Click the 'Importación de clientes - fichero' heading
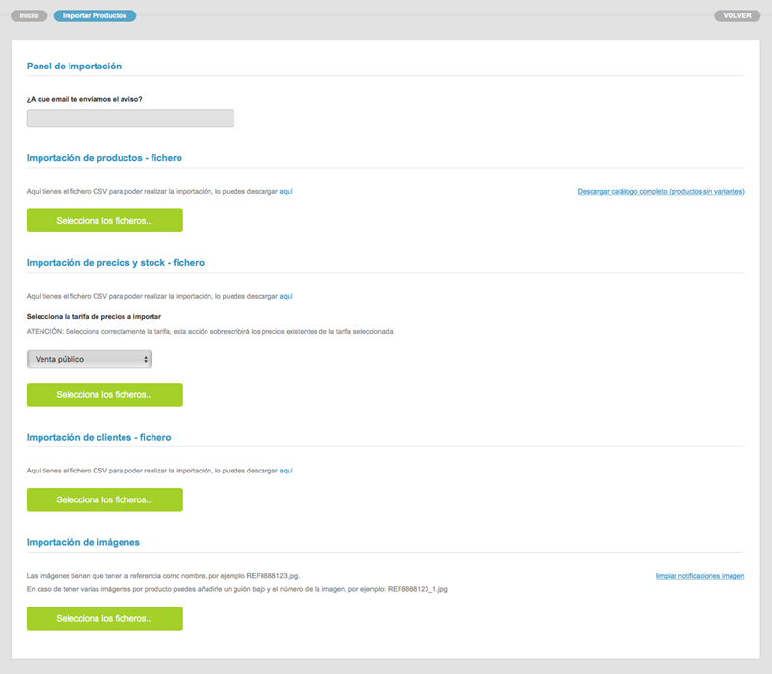The width and height of the screenshot is (772, 674). tap(98, 437)
